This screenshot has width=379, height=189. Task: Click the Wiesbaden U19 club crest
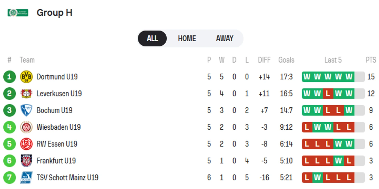click(26, 127)
